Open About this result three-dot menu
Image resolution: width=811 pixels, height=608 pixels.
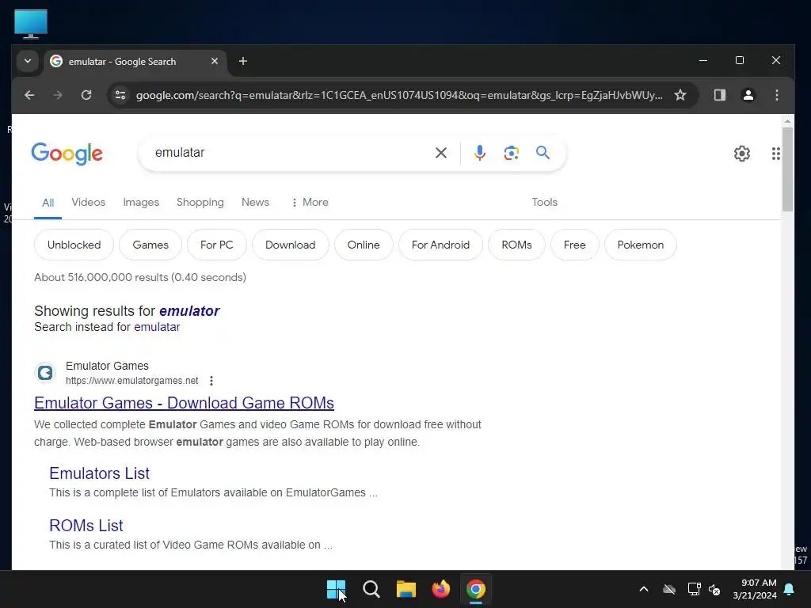pos(211,381)
